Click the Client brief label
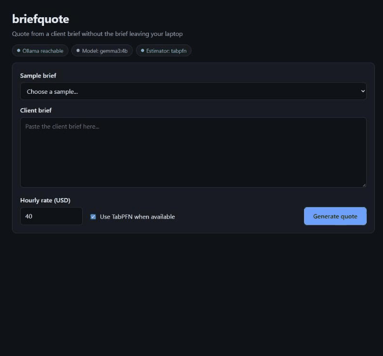The height and width of the screenshot is (356, 383). click(36, 111)
